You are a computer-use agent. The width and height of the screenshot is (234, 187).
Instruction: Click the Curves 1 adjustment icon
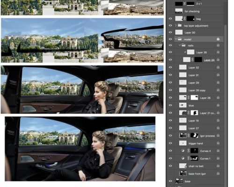pyautogui.click(x=183, y=158)
